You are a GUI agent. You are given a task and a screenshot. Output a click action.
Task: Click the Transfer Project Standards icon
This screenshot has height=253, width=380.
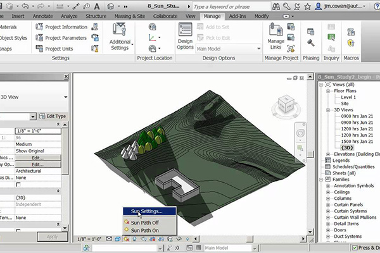pyautogui.click(x=95, y=37)
